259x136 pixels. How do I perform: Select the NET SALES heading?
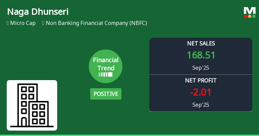(x=201, y=43)
